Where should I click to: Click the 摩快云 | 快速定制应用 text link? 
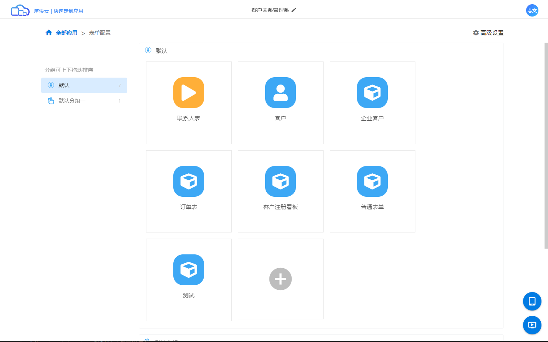58,11
